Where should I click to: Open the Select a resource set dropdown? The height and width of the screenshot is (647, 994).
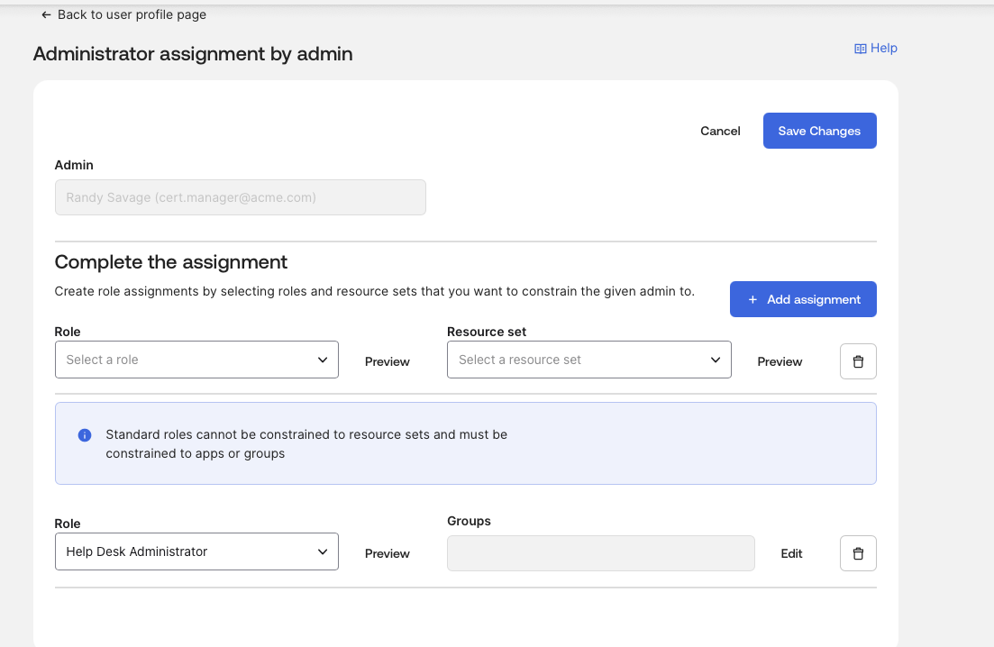coord(588,360)
